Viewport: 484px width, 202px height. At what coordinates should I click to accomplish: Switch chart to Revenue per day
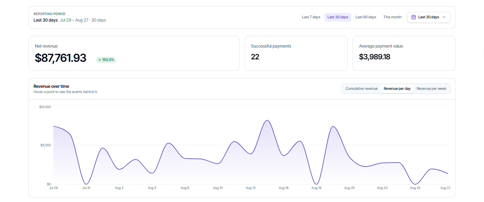[x=397, y=89]
